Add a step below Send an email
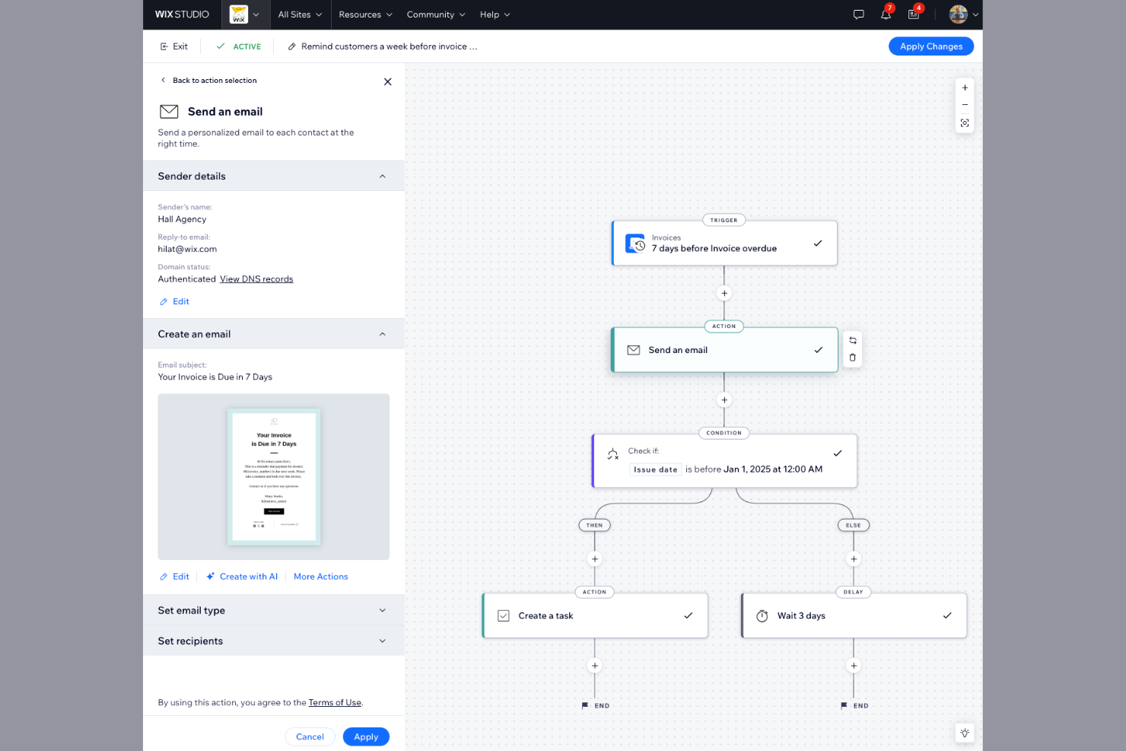This screenshot has width=1126, height=751. click(724, 399)
